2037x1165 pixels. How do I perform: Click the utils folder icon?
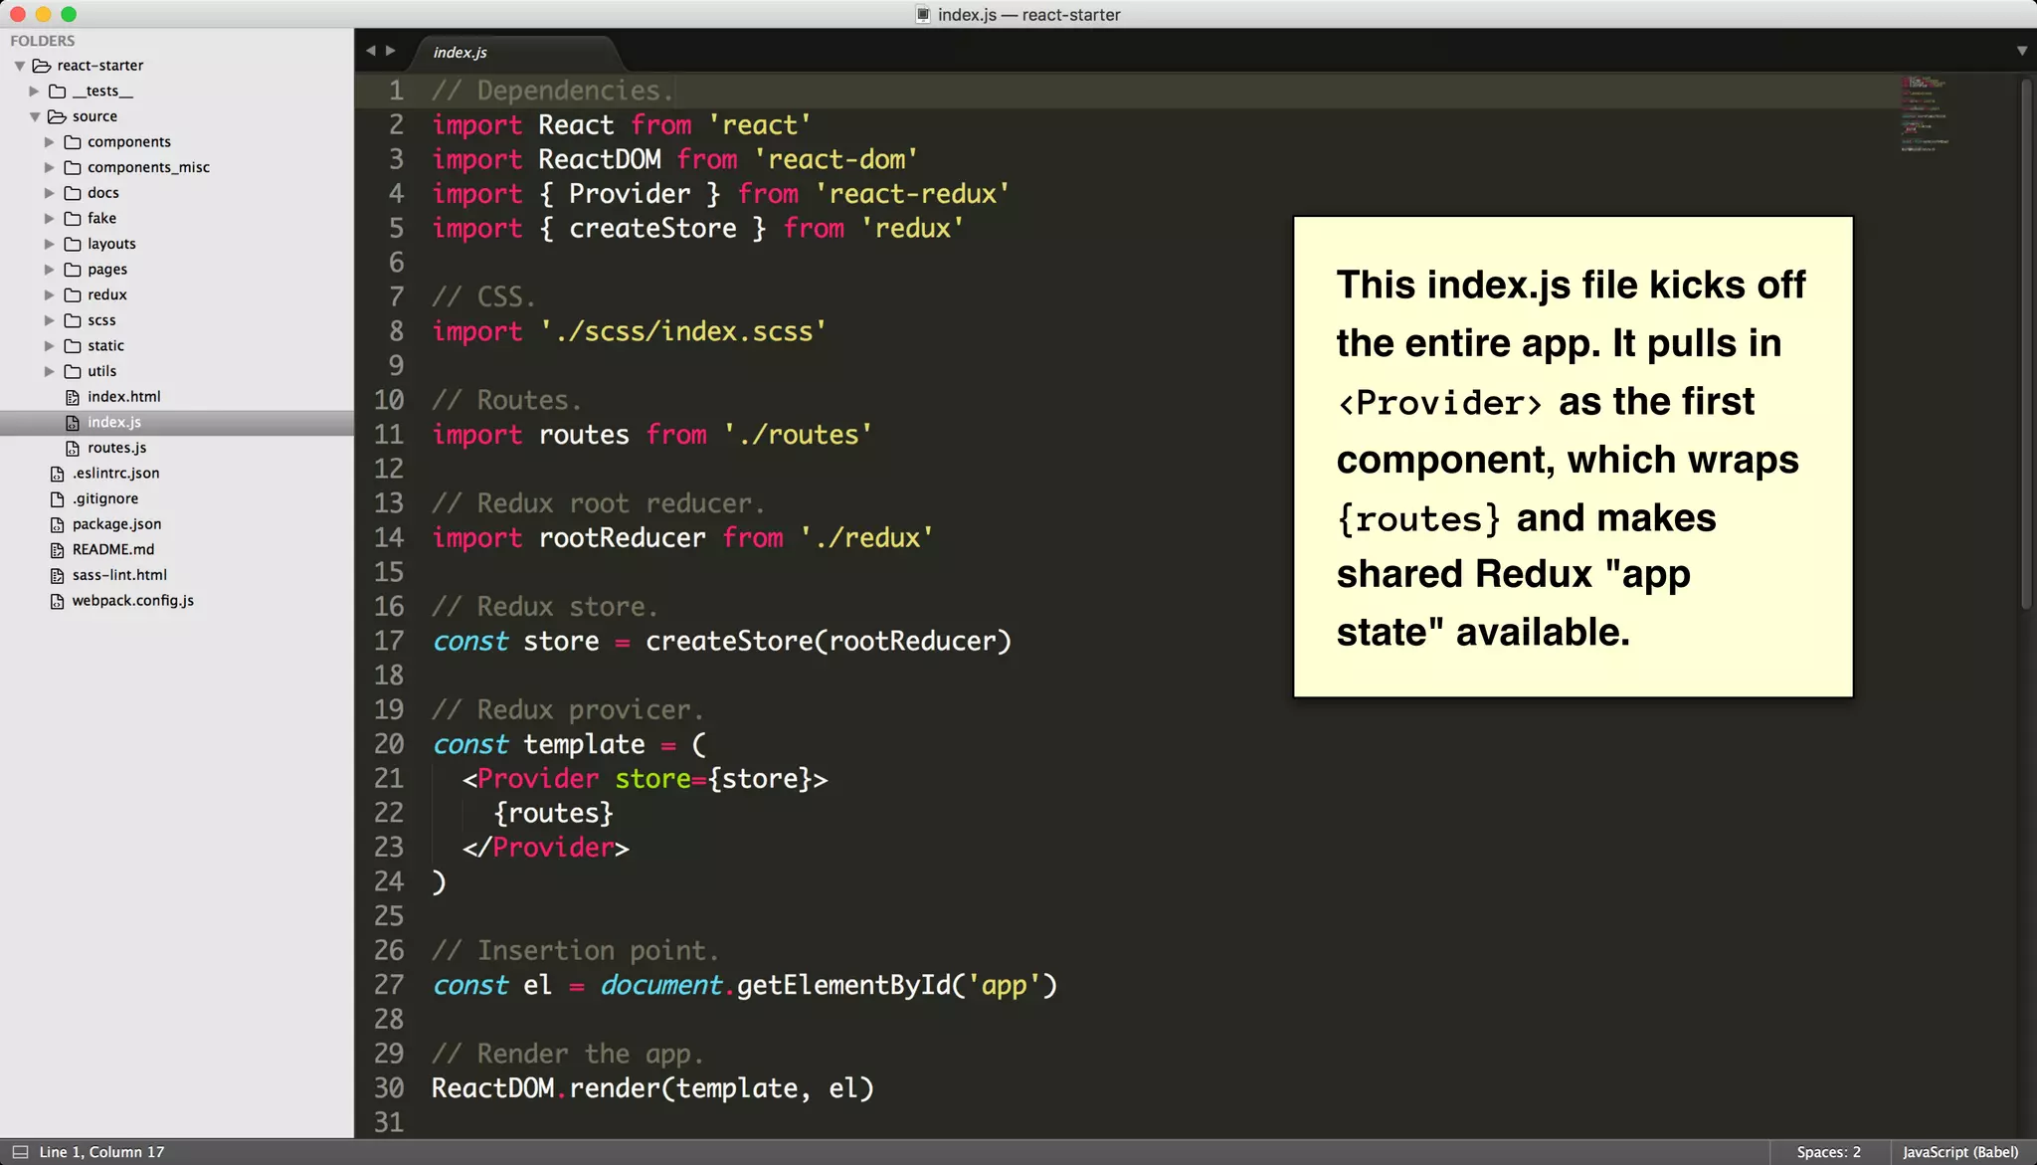[73, 371]
